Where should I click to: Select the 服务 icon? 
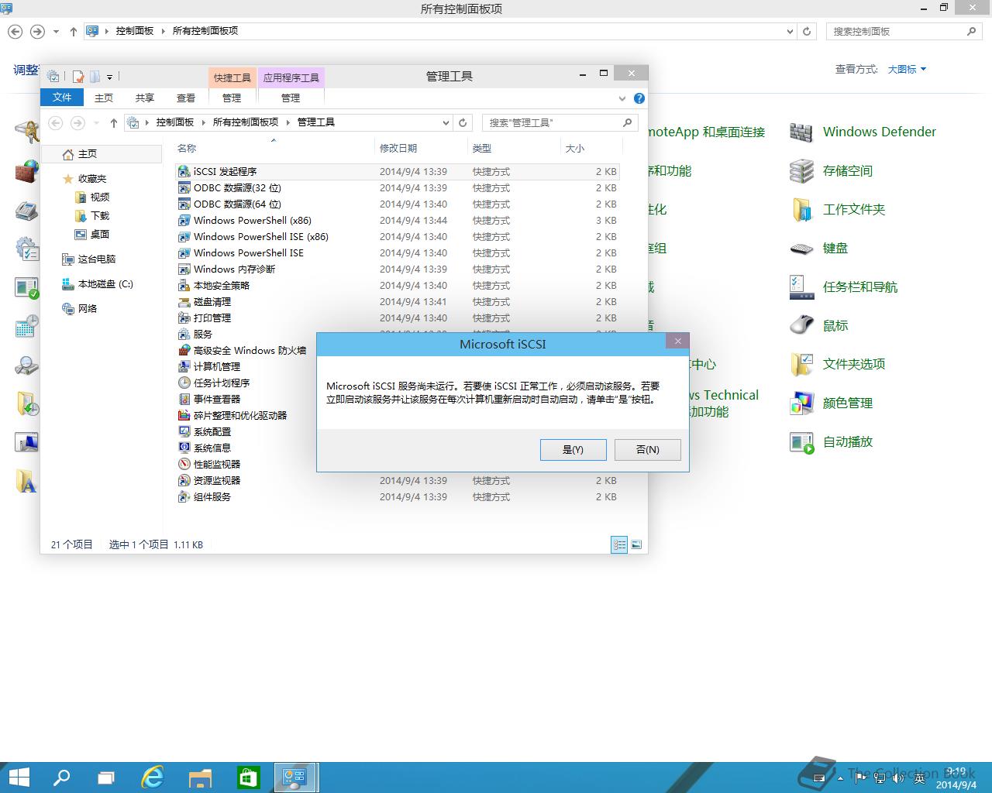(x=184, y=334)
